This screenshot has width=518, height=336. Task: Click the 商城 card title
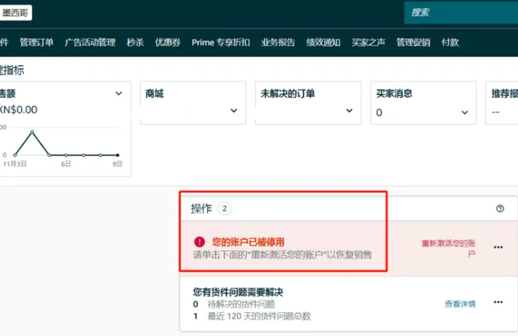click(x=155, y=93)
